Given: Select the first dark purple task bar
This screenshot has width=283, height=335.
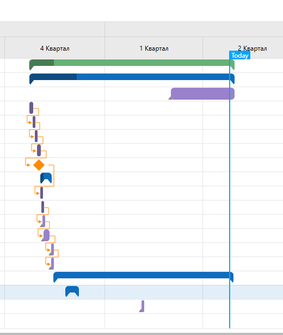Looking at the screenshot, I should (x=32, y=108).
